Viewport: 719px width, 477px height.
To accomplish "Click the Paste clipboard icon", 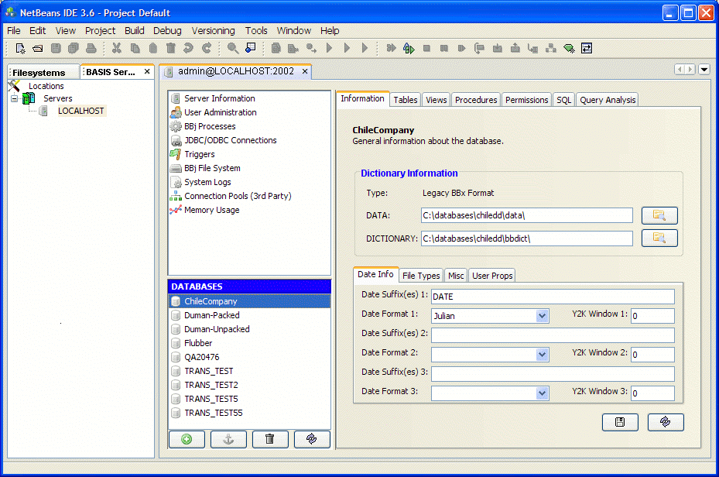I will pyautogui.click(x=153, y=48).
